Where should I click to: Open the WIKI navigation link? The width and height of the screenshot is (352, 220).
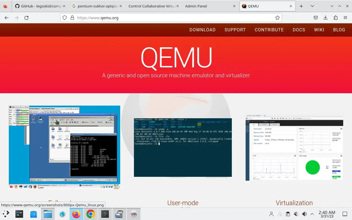[319, 30]
